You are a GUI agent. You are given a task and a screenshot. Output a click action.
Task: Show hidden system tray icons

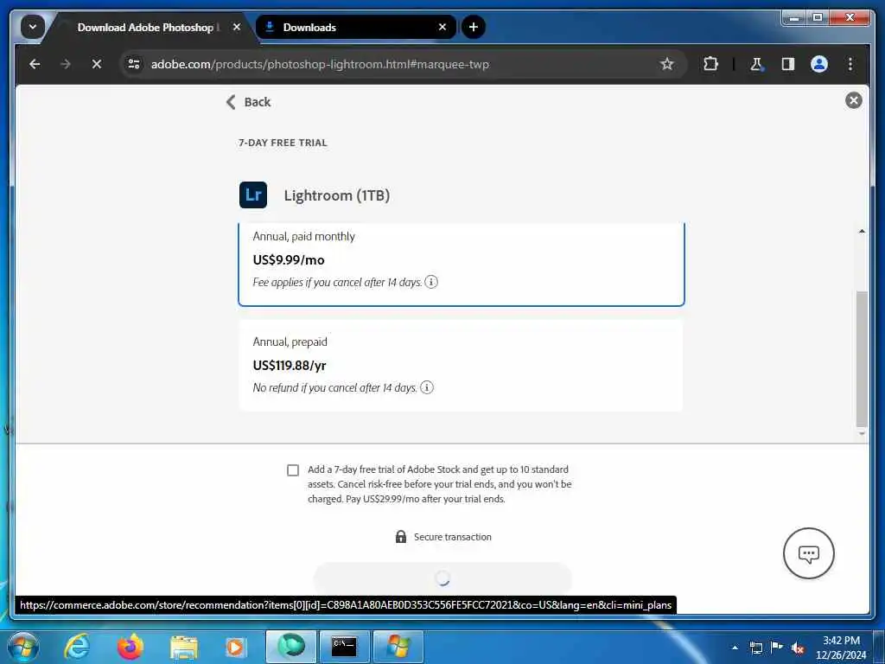pyautogui.click(x=735, y=648)
